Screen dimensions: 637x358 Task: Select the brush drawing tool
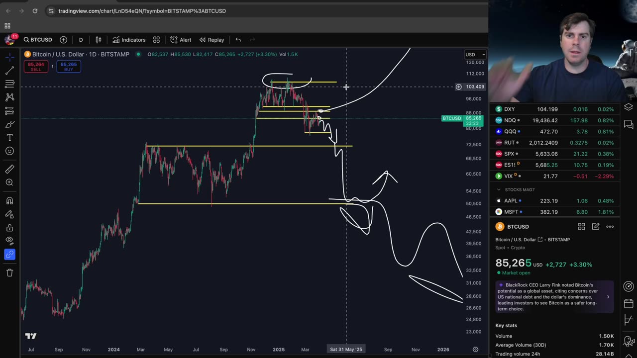(9, 124)
